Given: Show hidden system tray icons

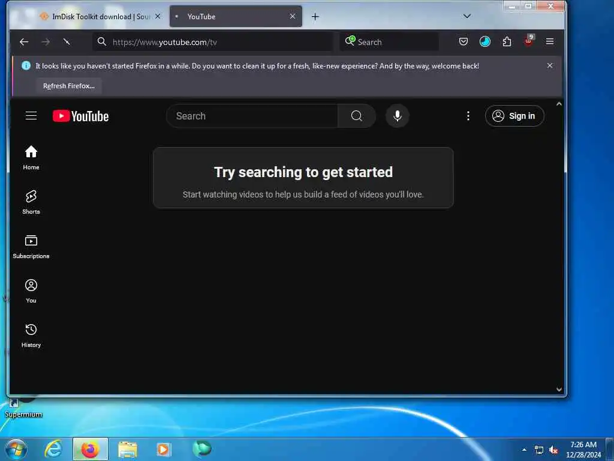Looking at the screenshot, I should coord(524,450).
